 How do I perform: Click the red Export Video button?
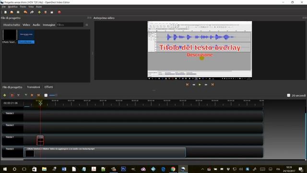click(59, 12)
